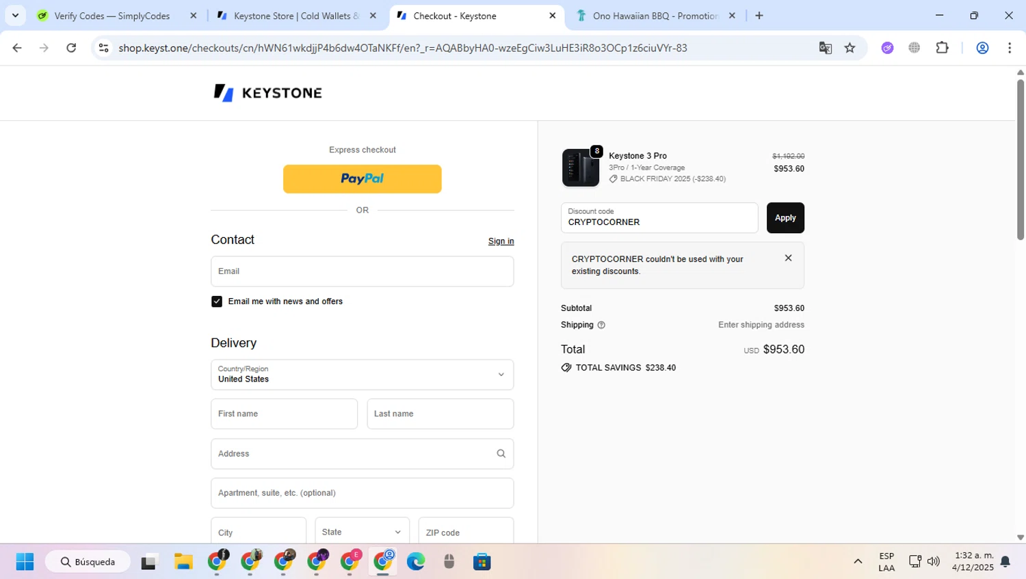Dismiss the CRYPTOCORNER discount error message

point(788,258)
